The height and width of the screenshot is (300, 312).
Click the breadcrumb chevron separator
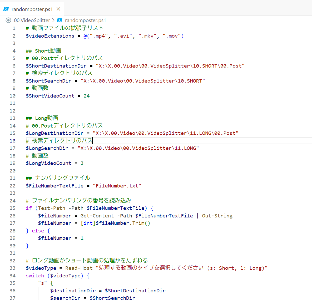[x=53, y=20]
